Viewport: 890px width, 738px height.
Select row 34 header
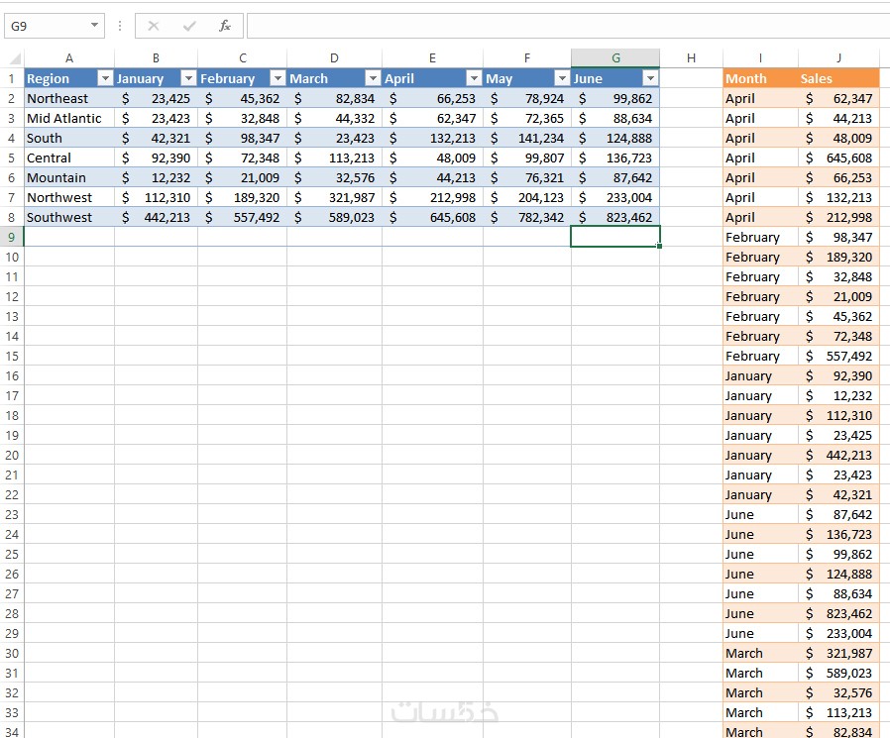point(11,732)
